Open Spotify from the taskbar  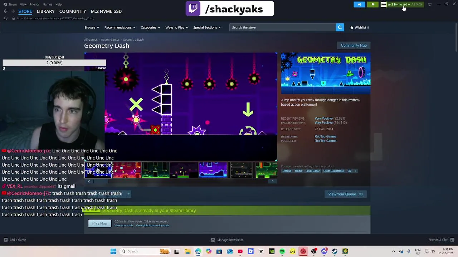(282, 251)
